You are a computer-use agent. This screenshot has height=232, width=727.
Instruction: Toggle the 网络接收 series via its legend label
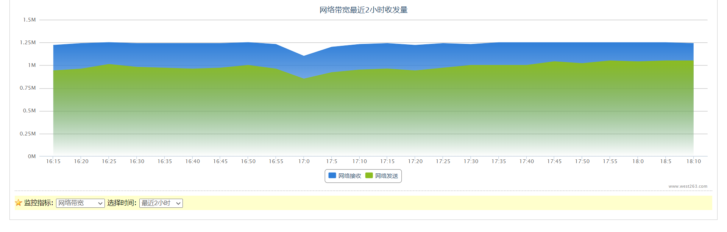click(x=349, y=176)
